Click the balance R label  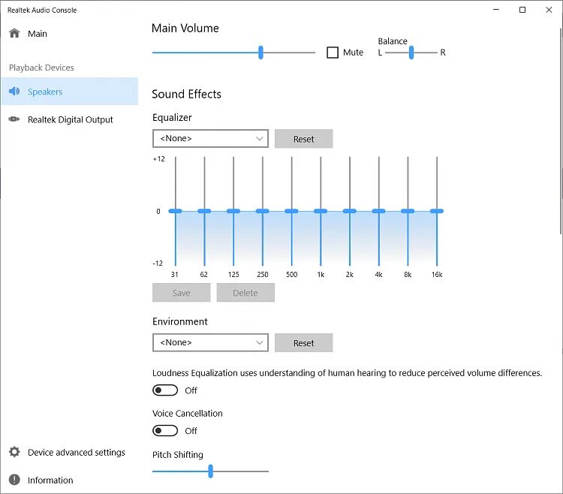(443, 53)
